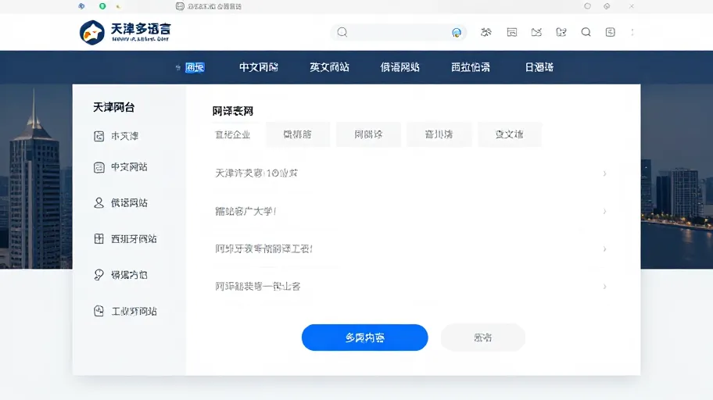Select the fourth filter chip
713x400 pixels.
tap(439, 134)
